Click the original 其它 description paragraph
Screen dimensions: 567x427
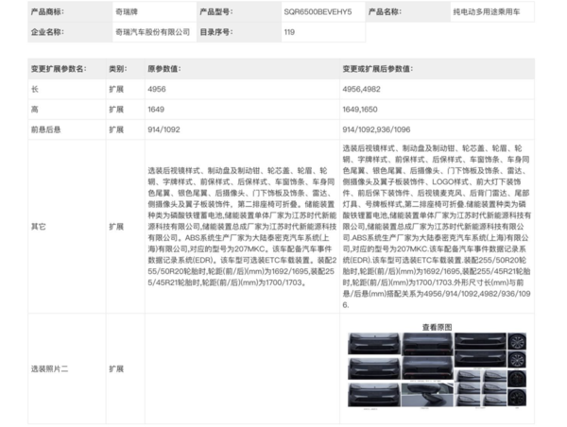(x=242, y=227)
